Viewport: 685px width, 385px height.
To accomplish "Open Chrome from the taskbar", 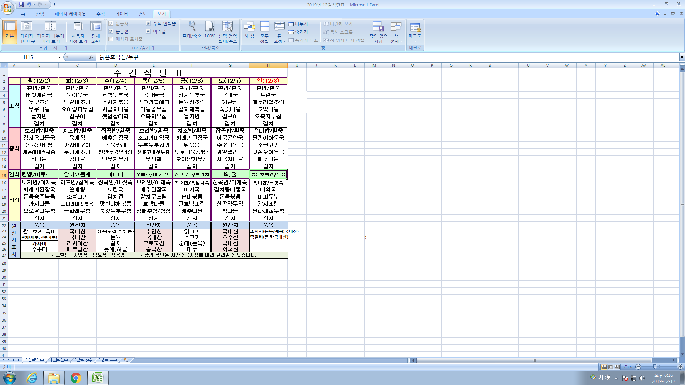I will 76,378.
